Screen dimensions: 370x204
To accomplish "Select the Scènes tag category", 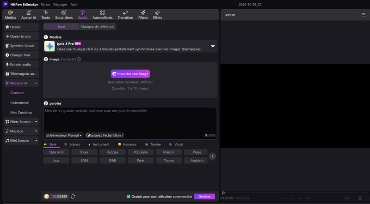I will [x=72, y=144].
